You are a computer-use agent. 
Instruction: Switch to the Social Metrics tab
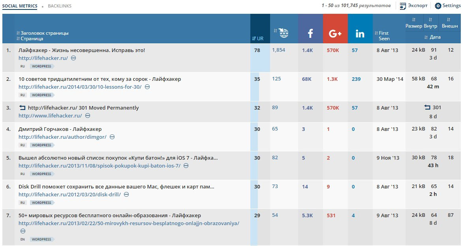tap(20, 6)
